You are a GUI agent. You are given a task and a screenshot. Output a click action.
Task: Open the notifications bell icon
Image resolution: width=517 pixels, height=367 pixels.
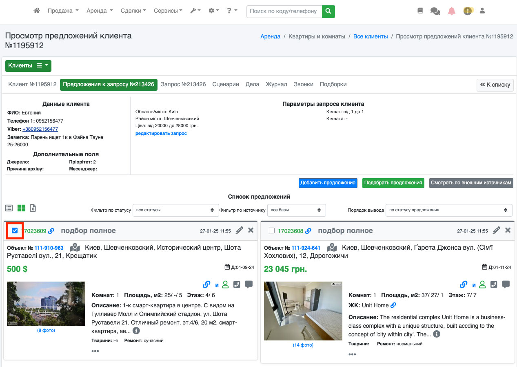coord(451,11)
